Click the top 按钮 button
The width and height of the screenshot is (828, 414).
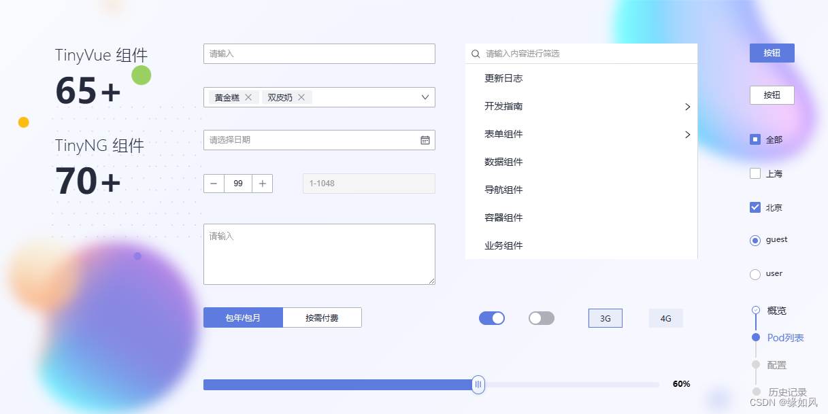772,52
